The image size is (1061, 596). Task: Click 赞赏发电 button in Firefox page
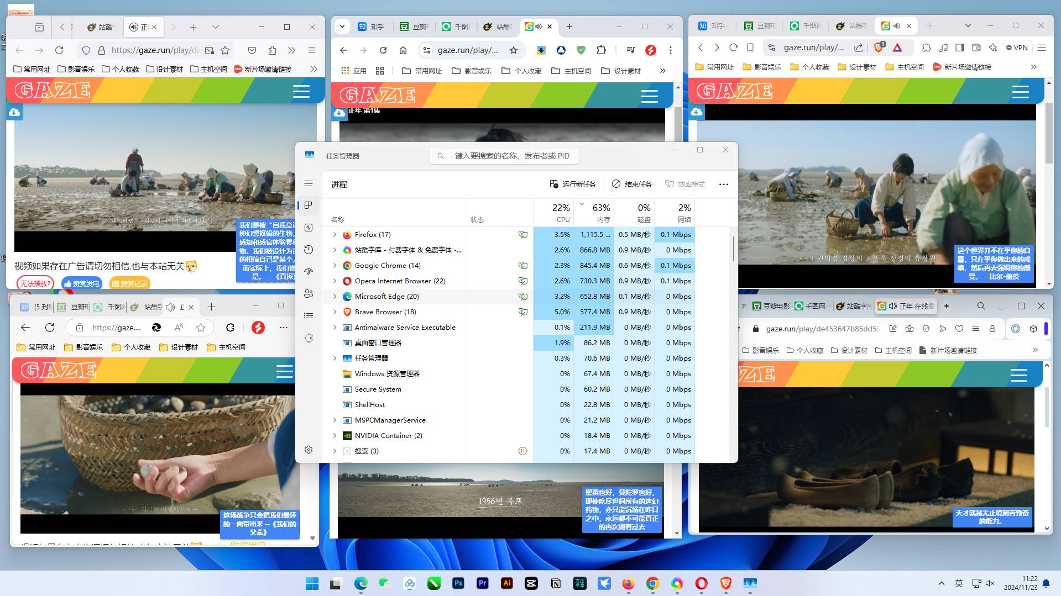82,283
